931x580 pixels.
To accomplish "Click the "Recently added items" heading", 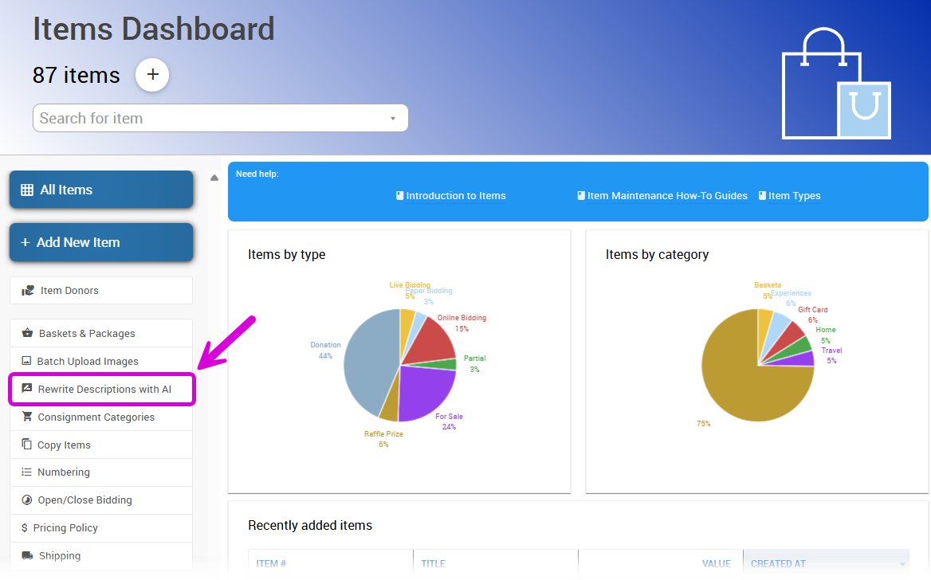I will pos(310,525).
